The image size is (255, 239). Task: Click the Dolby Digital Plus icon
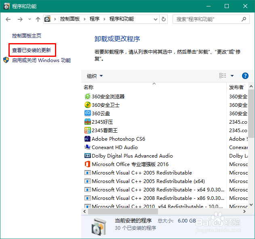point(88,156)
